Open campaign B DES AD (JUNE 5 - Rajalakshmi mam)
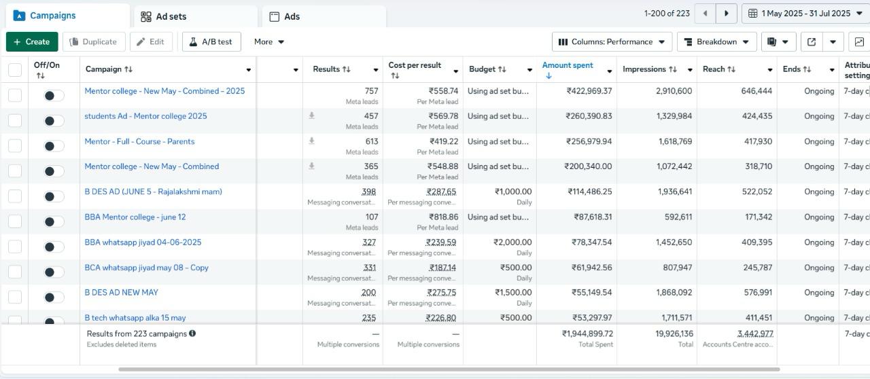The image size is (870, 379). click(153, 192)
